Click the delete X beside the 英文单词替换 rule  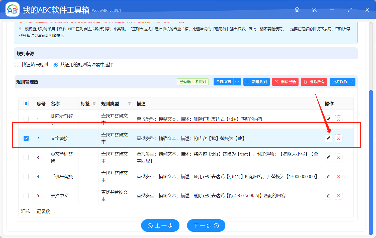pos(339,157)
